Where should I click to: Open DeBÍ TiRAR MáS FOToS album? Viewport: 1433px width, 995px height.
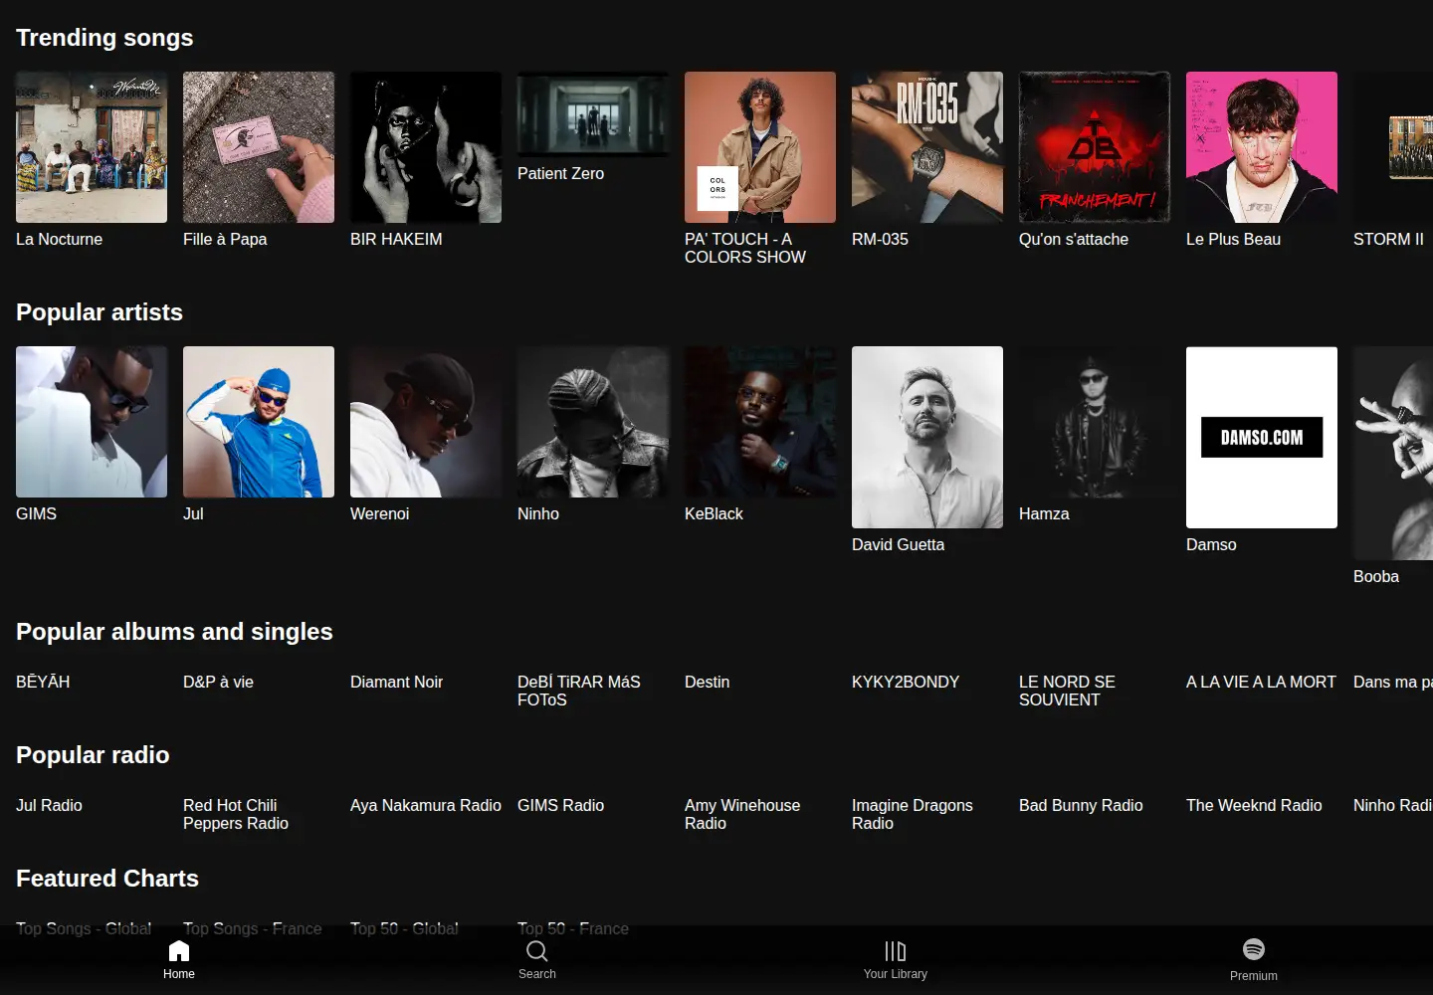(579, 691)
